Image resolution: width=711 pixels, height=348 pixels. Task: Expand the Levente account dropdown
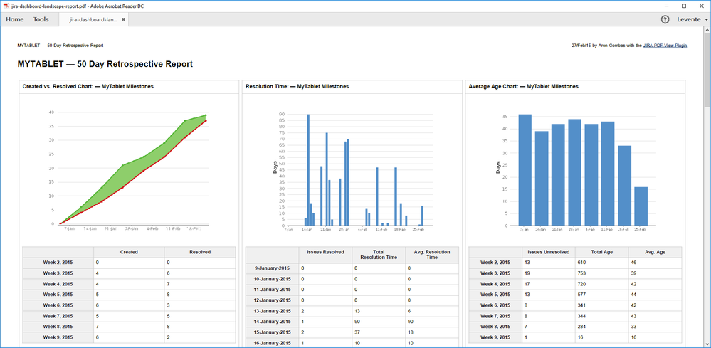pyautogui.click(x=692, y=19)
